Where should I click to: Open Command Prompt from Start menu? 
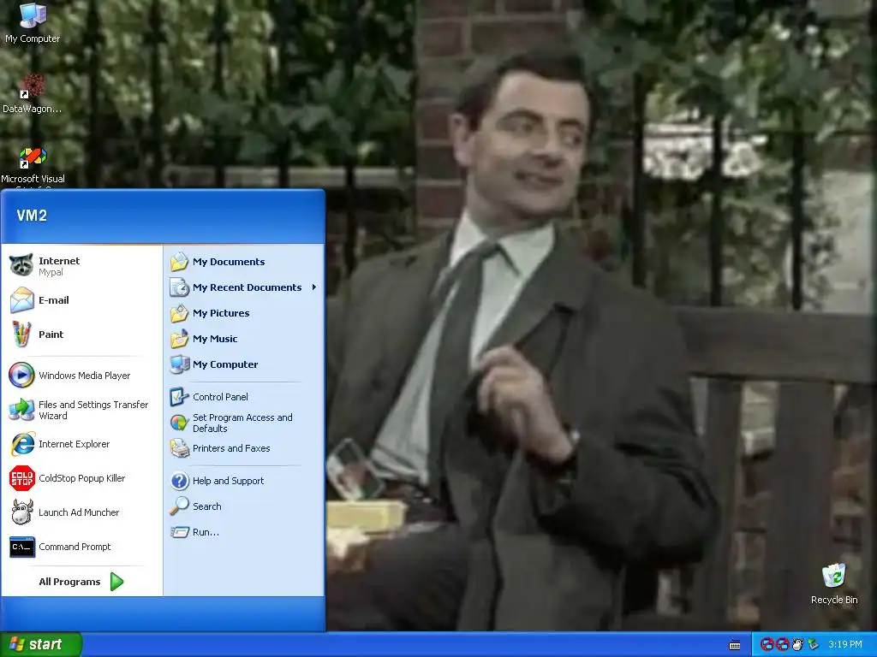tap(81, 547)
